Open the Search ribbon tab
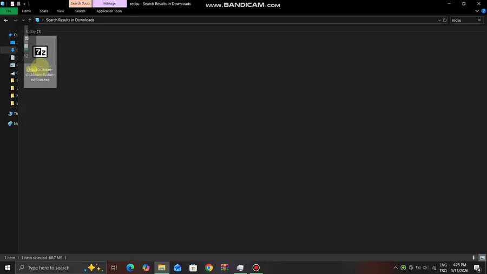The width and height of the screenshot is (487, 274). [80, 11]
